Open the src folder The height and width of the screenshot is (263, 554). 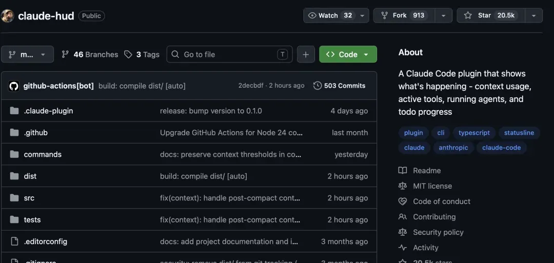[x=29, y=198]
